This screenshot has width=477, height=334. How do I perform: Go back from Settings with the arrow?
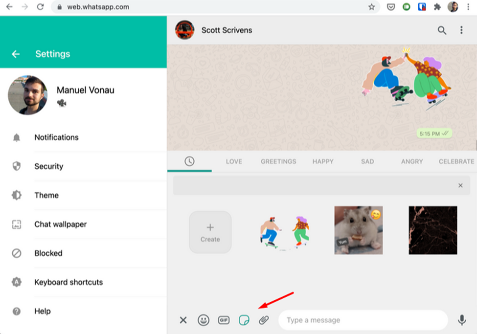16,54
